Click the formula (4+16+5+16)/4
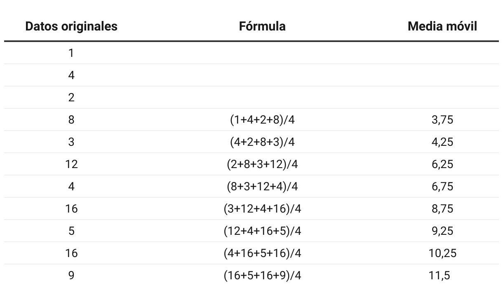 (262, 253)
